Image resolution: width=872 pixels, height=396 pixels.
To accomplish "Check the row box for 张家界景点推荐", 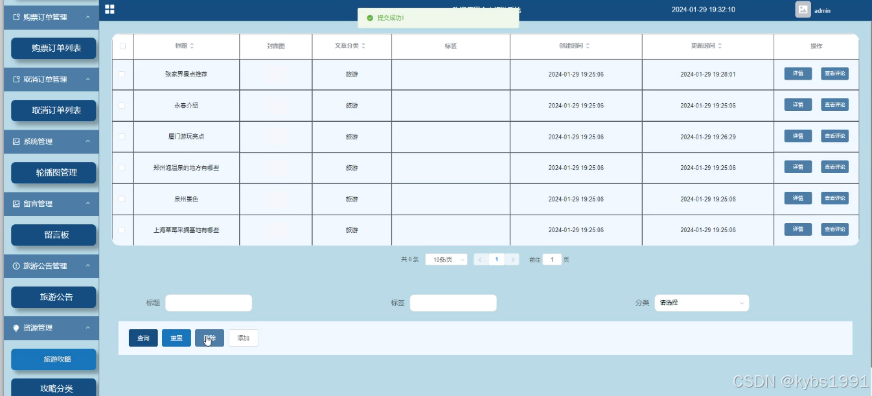I will pyautogui.click(x=122, y=75).
